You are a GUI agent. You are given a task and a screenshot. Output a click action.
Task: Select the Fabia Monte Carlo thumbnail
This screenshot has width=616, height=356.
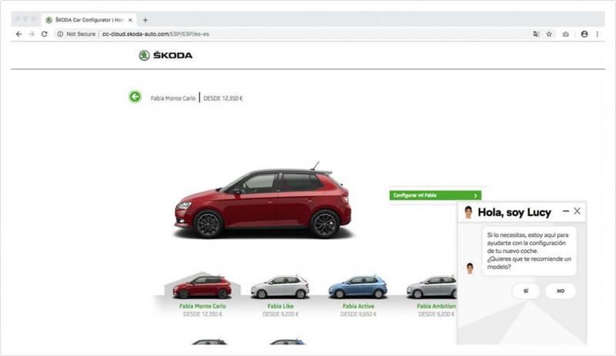click(203, 287)
